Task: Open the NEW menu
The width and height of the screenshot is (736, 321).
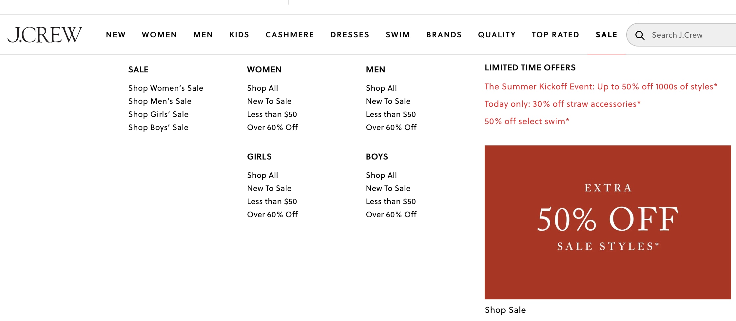Action: [116, 35]
